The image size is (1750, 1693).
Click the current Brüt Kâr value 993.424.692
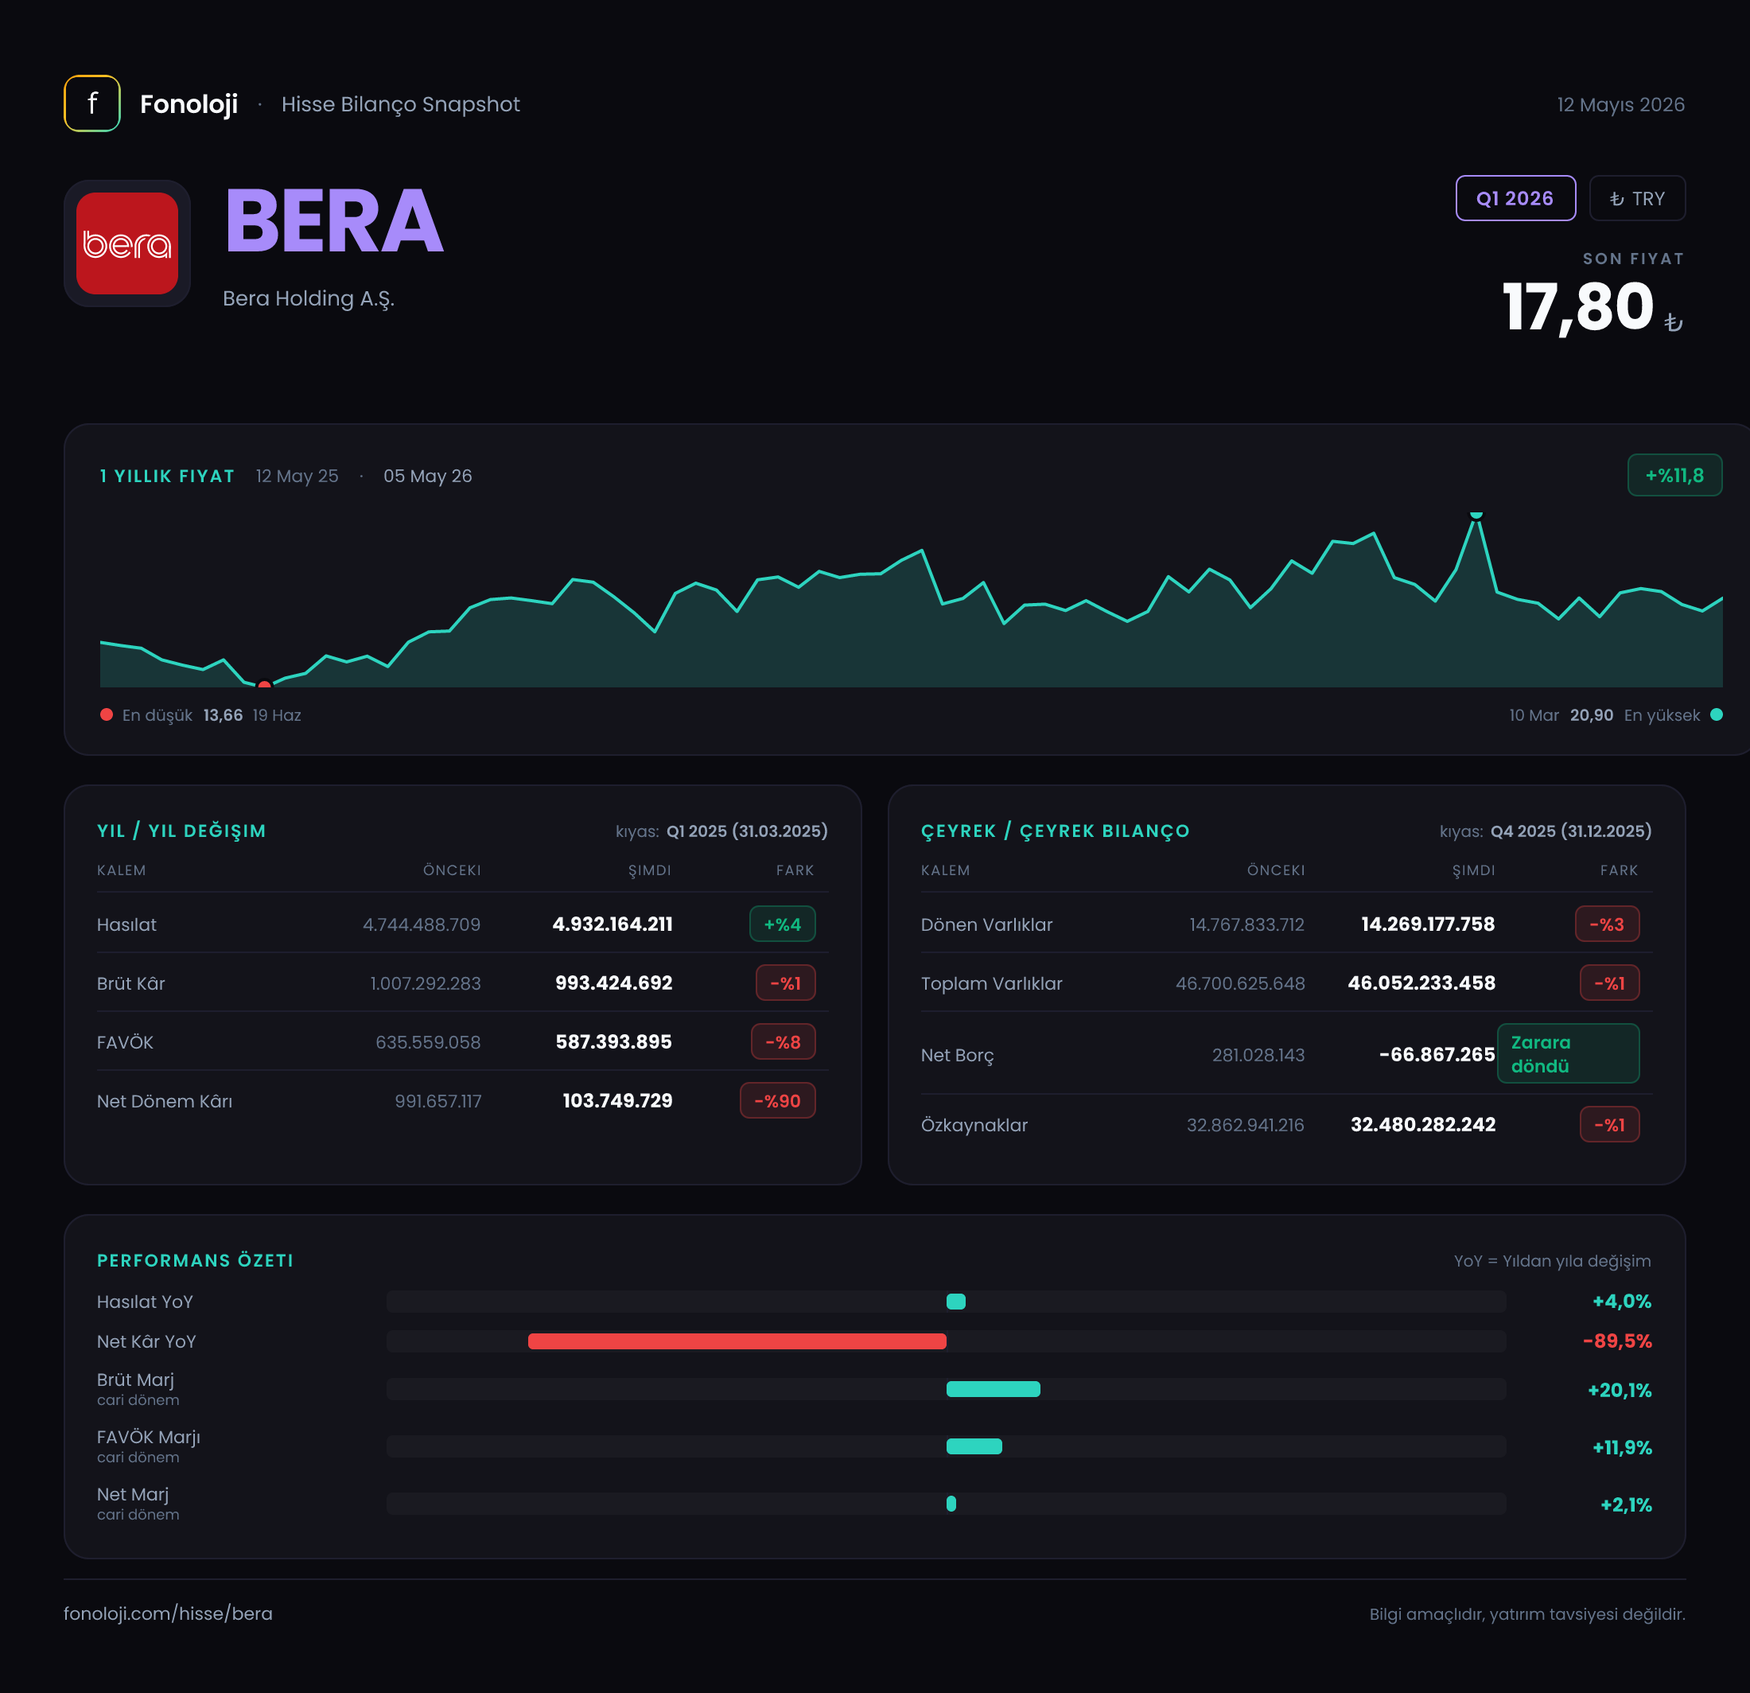[613, 983]
